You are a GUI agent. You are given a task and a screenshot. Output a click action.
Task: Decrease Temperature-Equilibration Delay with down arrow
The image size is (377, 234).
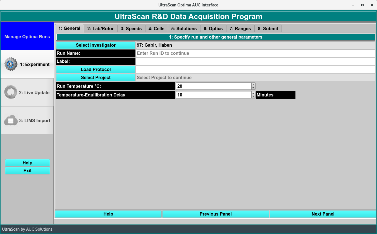(253, 96)
